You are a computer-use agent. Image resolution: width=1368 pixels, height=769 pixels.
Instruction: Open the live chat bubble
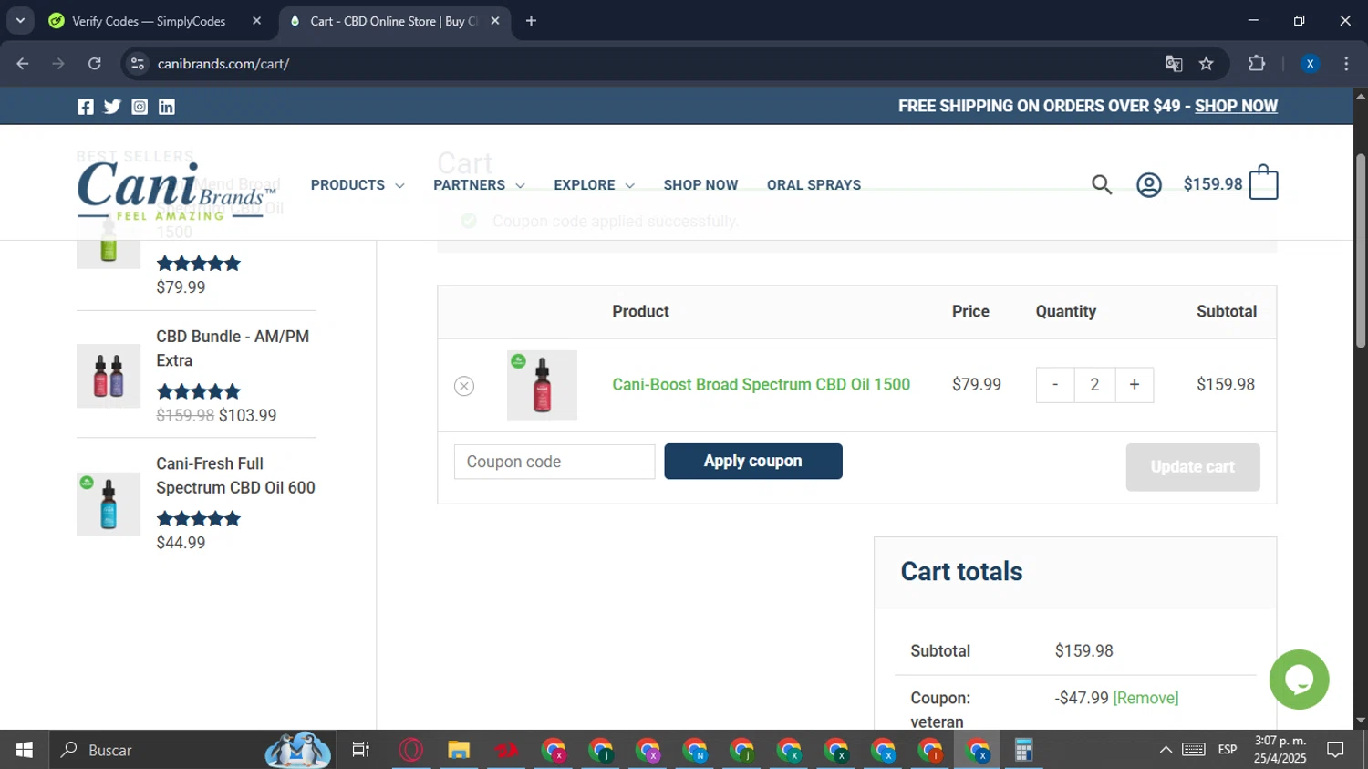coord(1299,680)
